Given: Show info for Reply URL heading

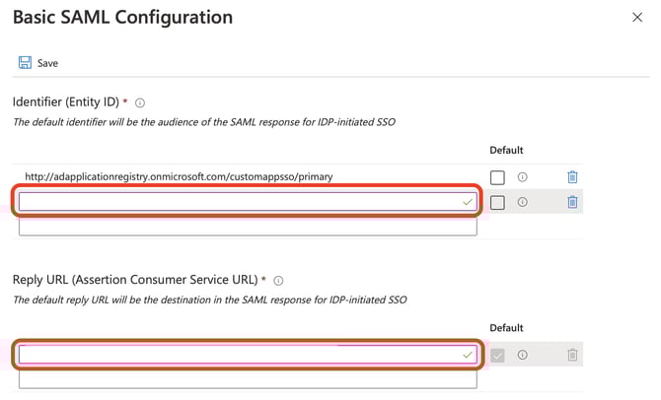Looking at the screenshot, I should [x=279, y=280].
